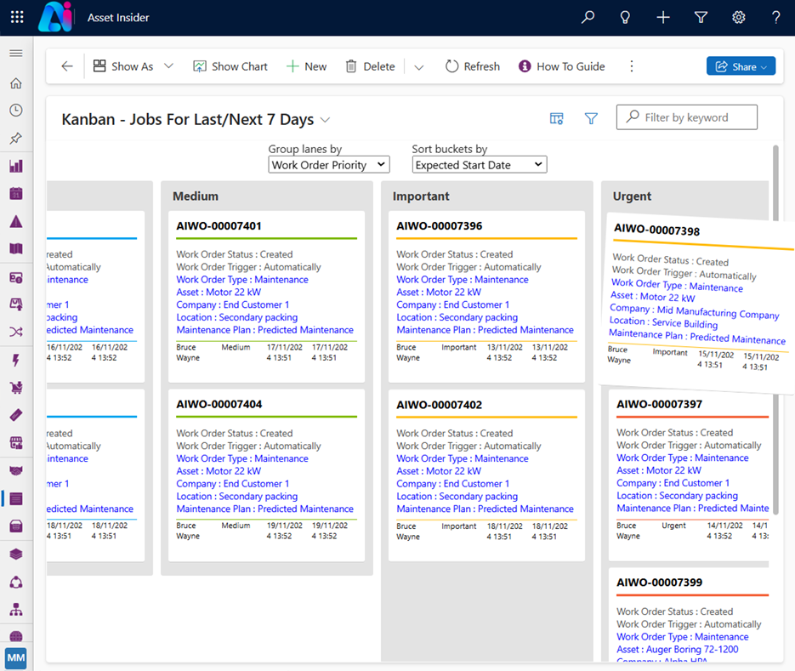This screenshot has width=795, height=671.
Task: Open the Group lanes by dropdown
Action: point(329,165)
